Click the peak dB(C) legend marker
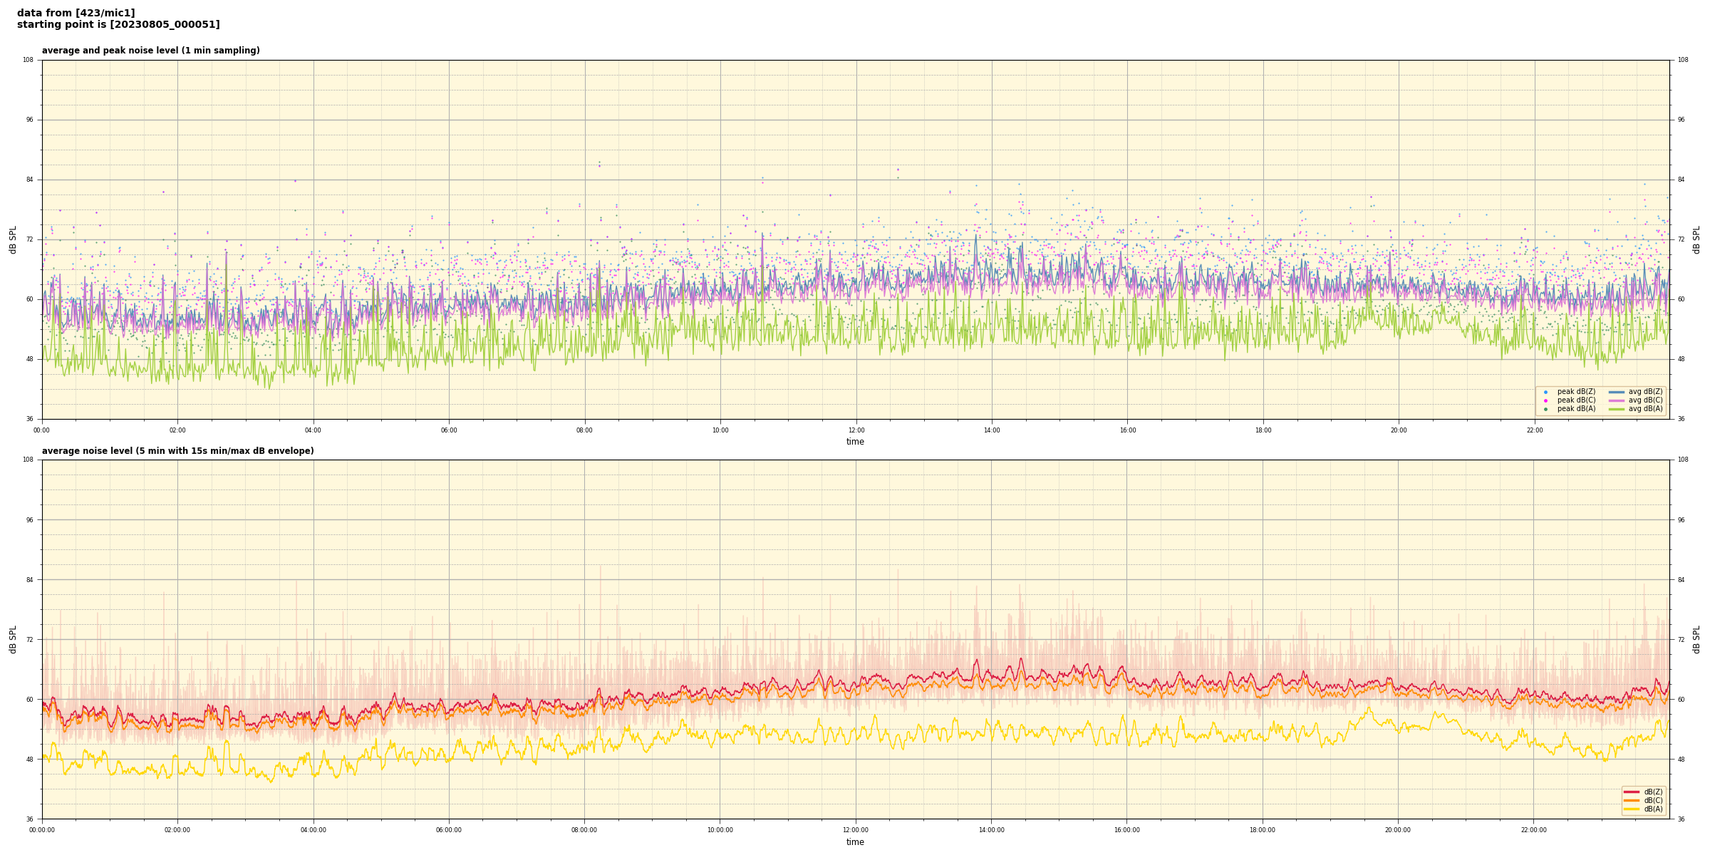 (x=1545, y=400)
